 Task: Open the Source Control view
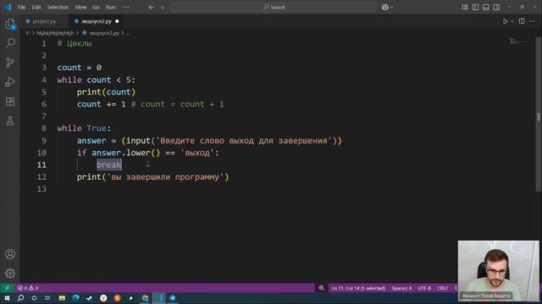(x=10, y=62)
